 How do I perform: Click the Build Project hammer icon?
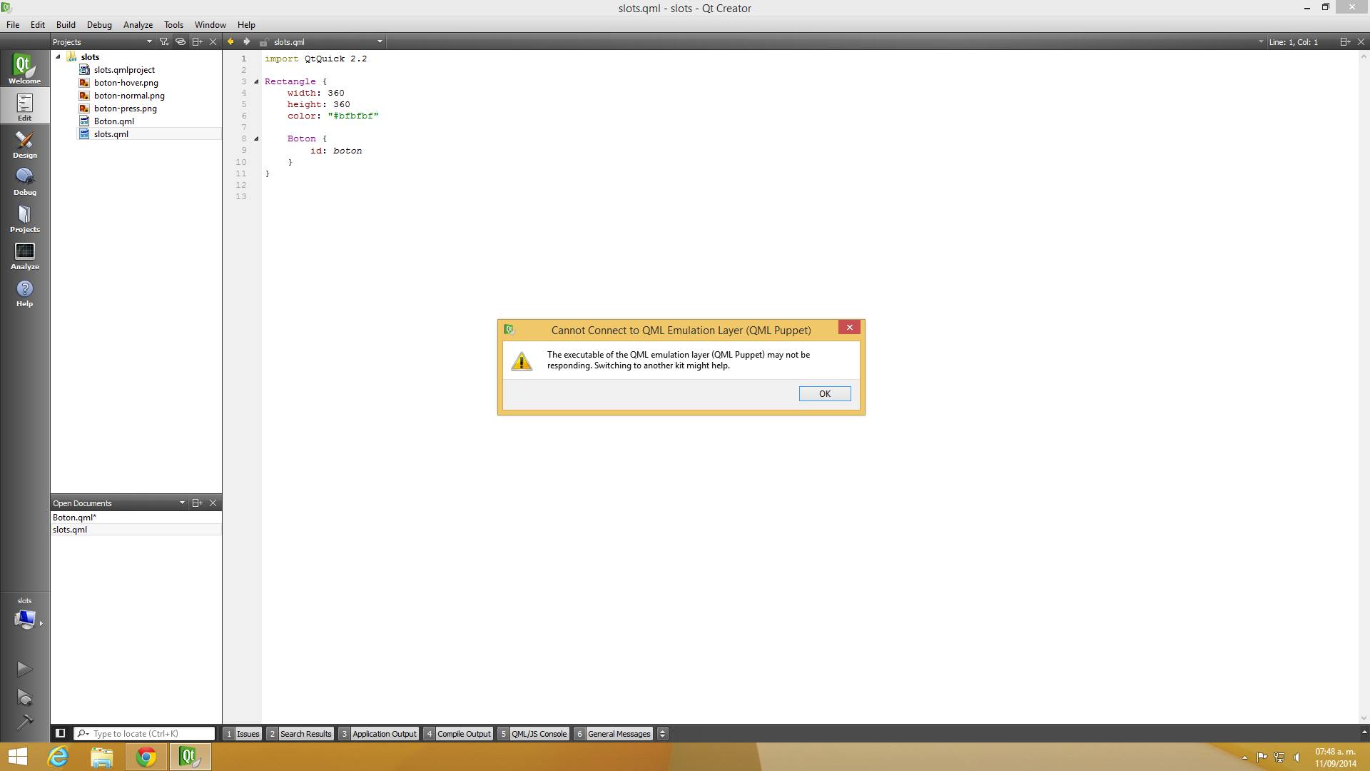tap(24, 722)
